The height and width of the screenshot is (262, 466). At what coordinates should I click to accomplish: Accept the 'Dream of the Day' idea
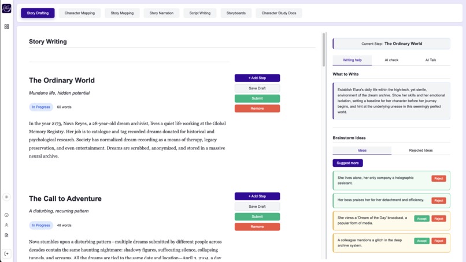pyautogui.click(x=421, y=219)
